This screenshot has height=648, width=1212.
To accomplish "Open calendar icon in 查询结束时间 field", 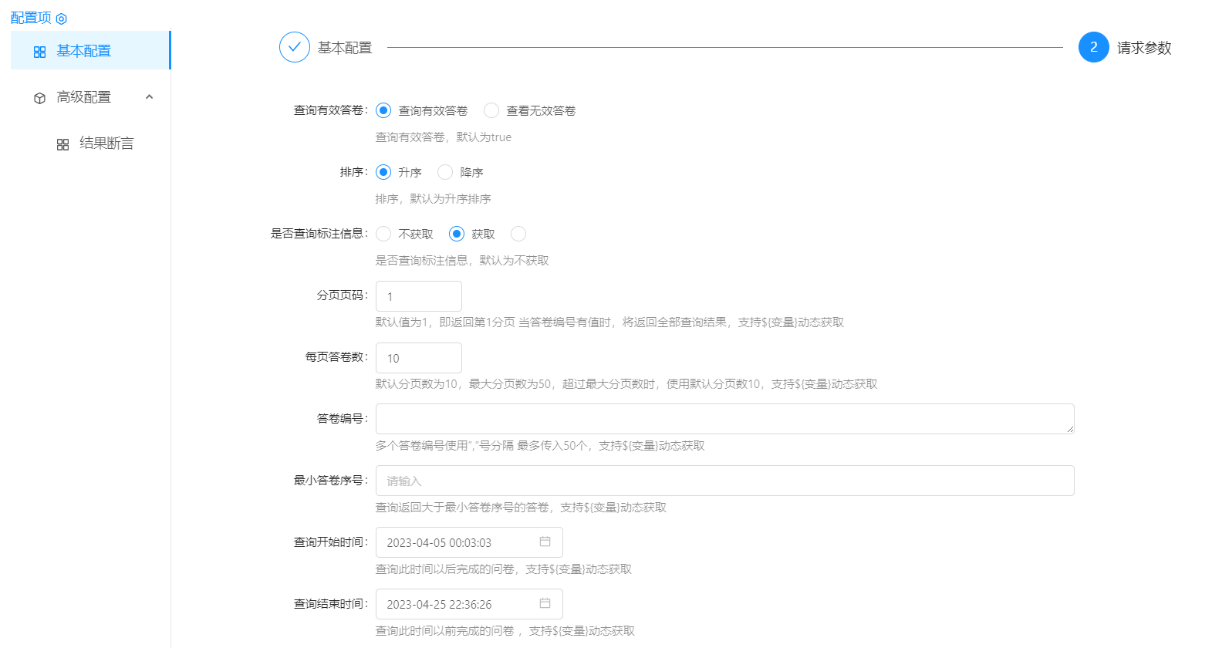I will 545,603.
